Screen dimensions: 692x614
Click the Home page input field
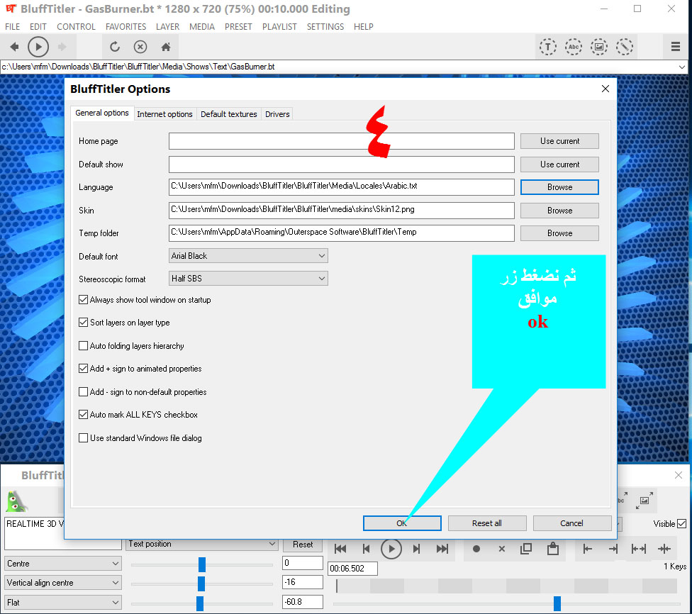pyautogui.click(x=342, y=141)
